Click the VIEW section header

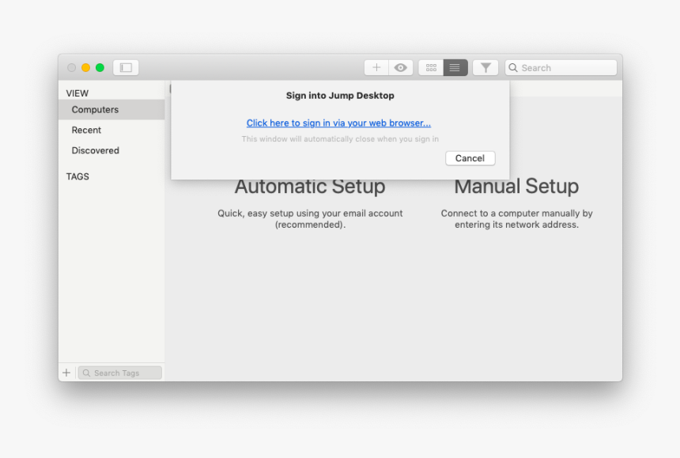[x=77, y=93]
